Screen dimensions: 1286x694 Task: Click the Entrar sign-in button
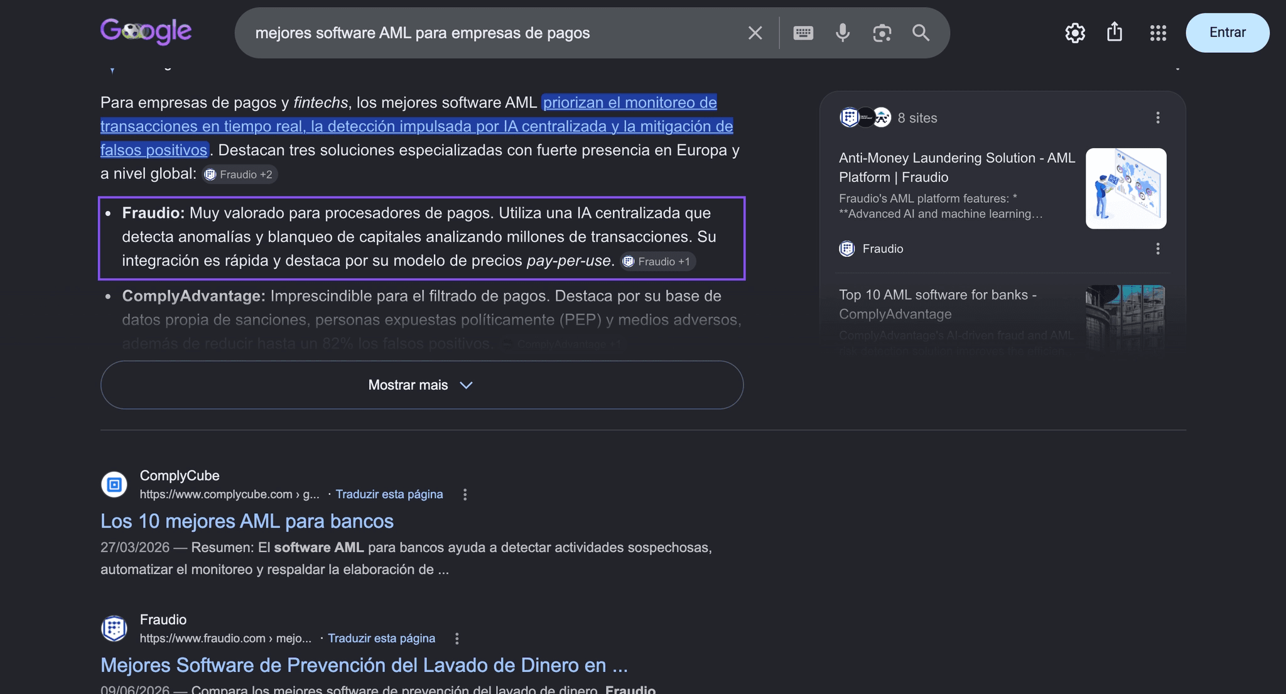(1227, 33)
